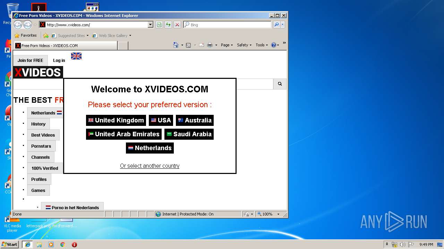Viewport: 444px width, 249px height.
Task: Open Opera from the taskbar
Action: point(74,245)
